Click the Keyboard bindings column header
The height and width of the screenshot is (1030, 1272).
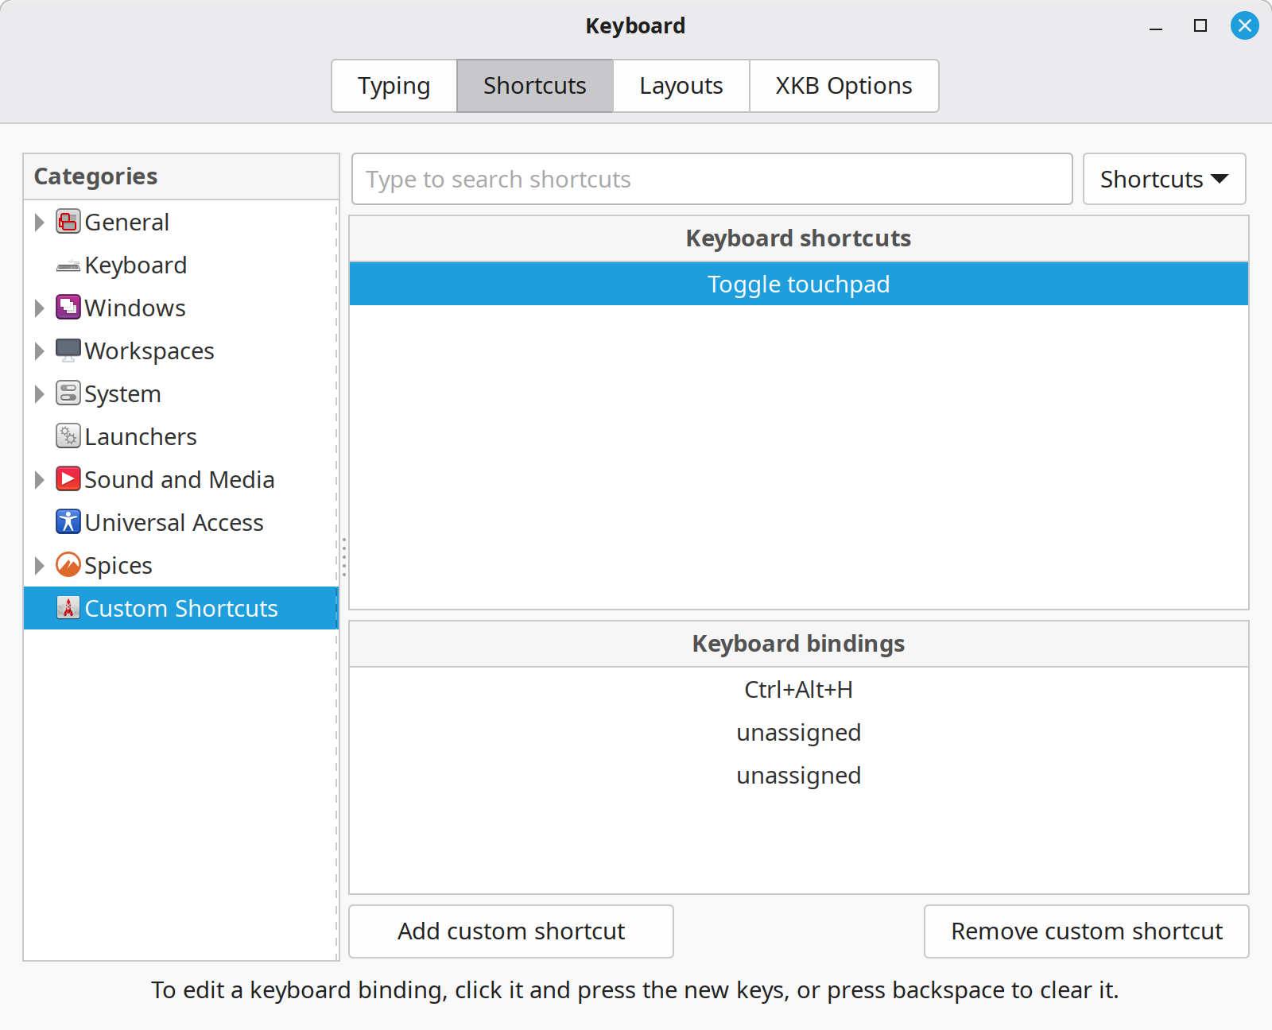(x=799, y=644)
